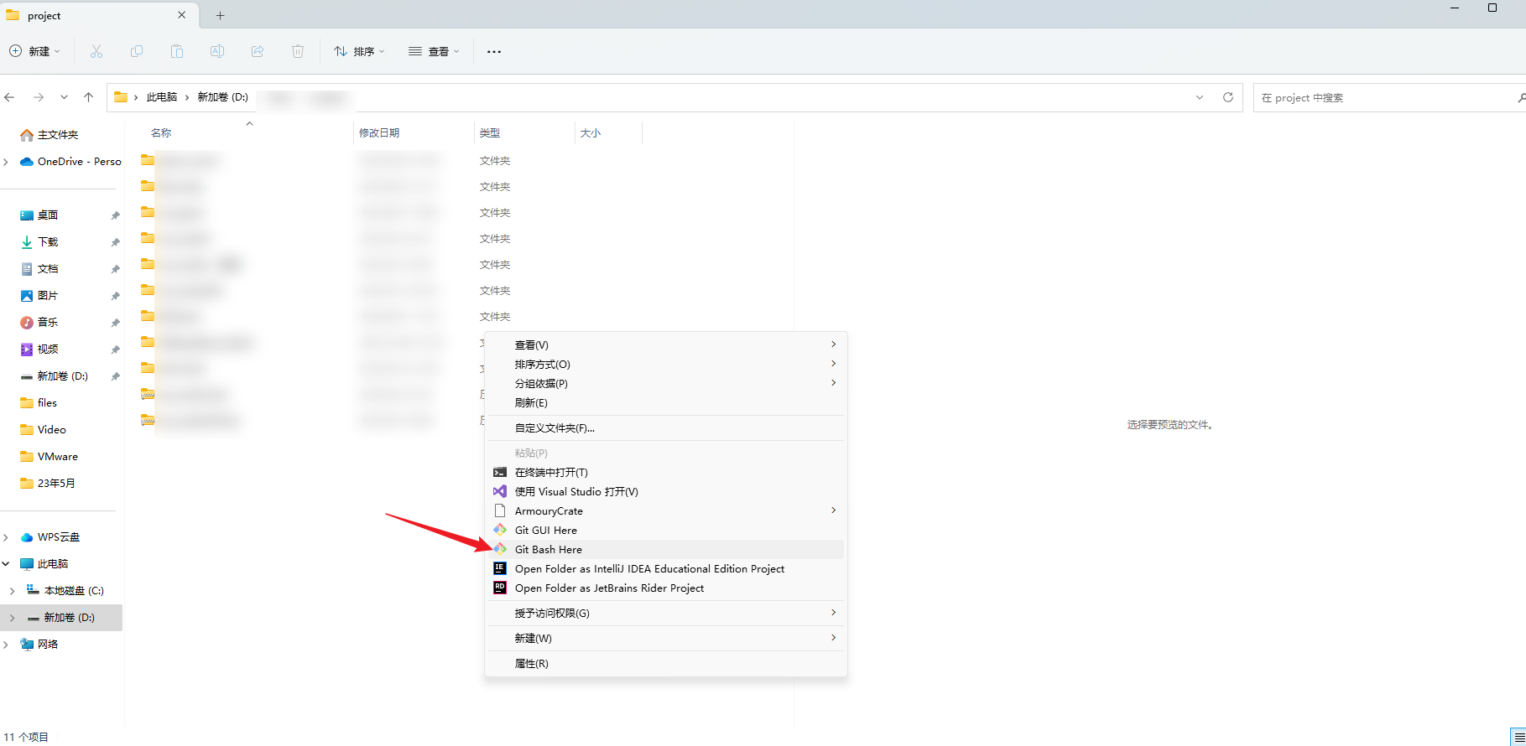Open Folder as JetBrains Rider Project
The width and height of the screenshot is (1526, 746).
tap(666, 588)
